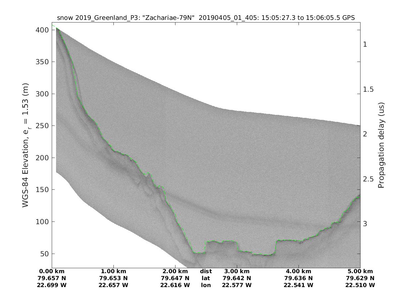Click the 200 elevation tick label
The width and height of the screenshot is (398, 298).
click(x=42, y=158)
